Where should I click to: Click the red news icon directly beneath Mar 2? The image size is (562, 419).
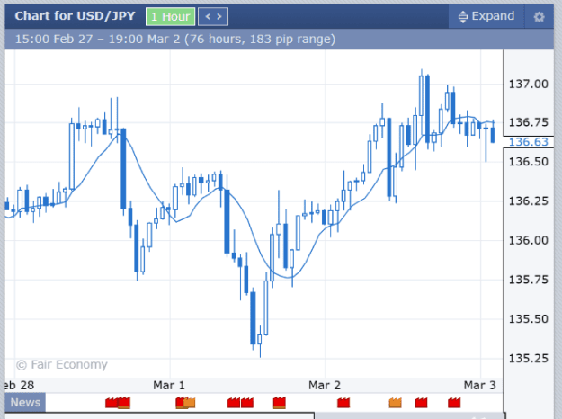(343, 403)
